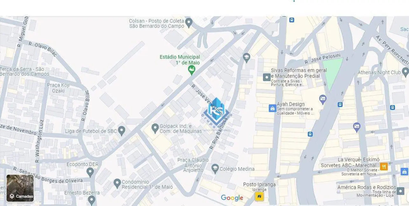The width and height of the screenshot is (409, 206).
Task: Open the Praça Cláudio Antônio Anjoletto label
Action: pos(193,165)
